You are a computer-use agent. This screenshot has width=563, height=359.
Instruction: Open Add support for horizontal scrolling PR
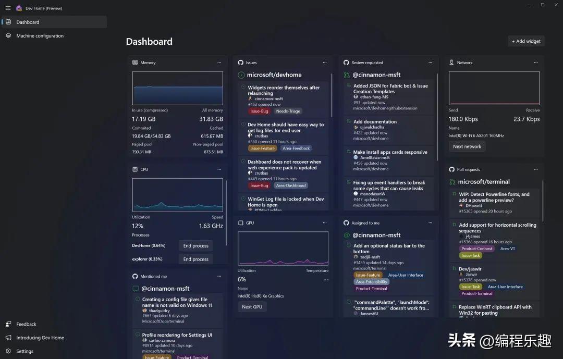494,241
